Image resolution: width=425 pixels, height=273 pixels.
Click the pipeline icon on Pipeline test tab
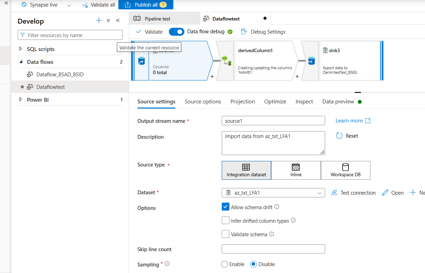click(137, 19)
